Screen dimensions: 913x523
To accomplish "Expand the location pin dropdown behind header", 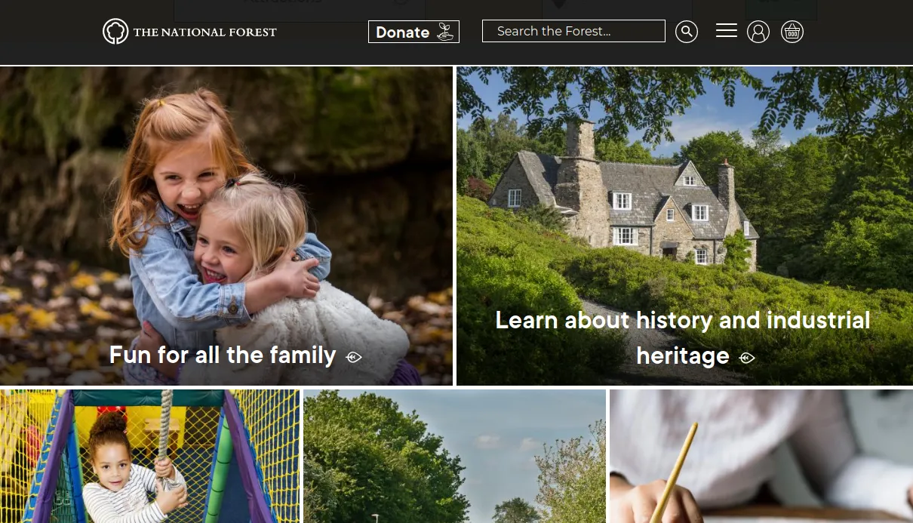I will pos(617,10).
